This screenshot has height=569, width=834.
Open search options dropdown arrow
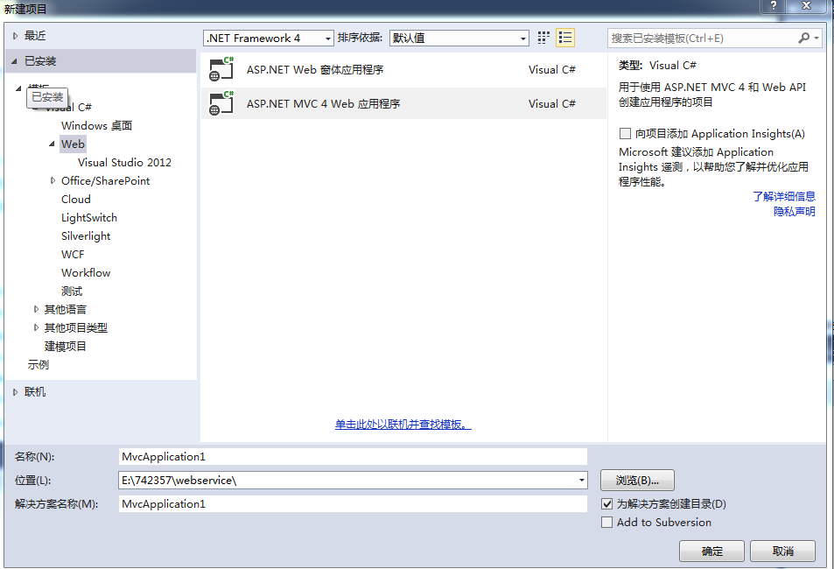(x=816, y=39)
